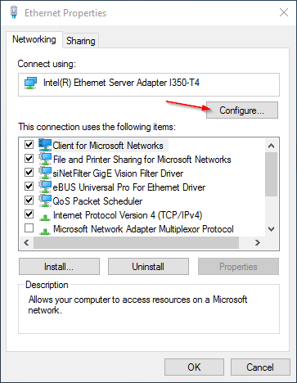Click the Uninstall button
This screenshot has width=297, height=383.
148,267
